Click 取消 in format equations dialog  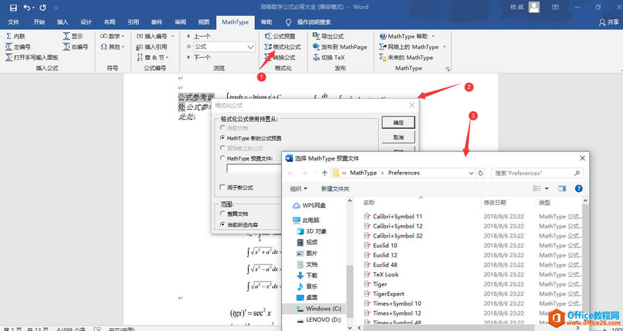tap(398, 138)
